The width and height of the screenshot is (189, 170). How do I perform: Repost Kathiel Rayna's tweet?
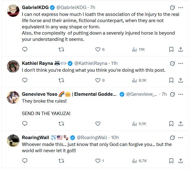pyautogui.click(x=62, y=80)
